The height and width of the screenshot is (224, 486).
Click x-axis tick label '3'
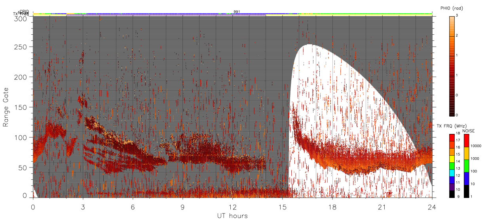click(x=83, y=207)
